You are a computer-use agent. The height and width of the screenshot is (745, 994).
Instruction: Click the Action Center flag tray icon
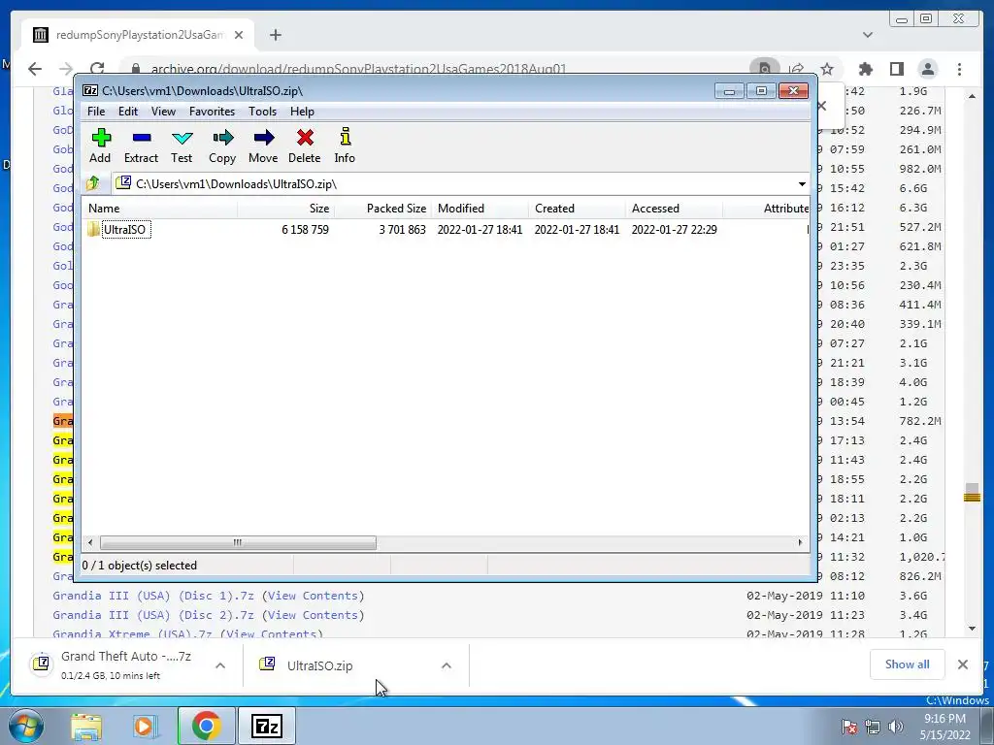(x=848, y=727)
